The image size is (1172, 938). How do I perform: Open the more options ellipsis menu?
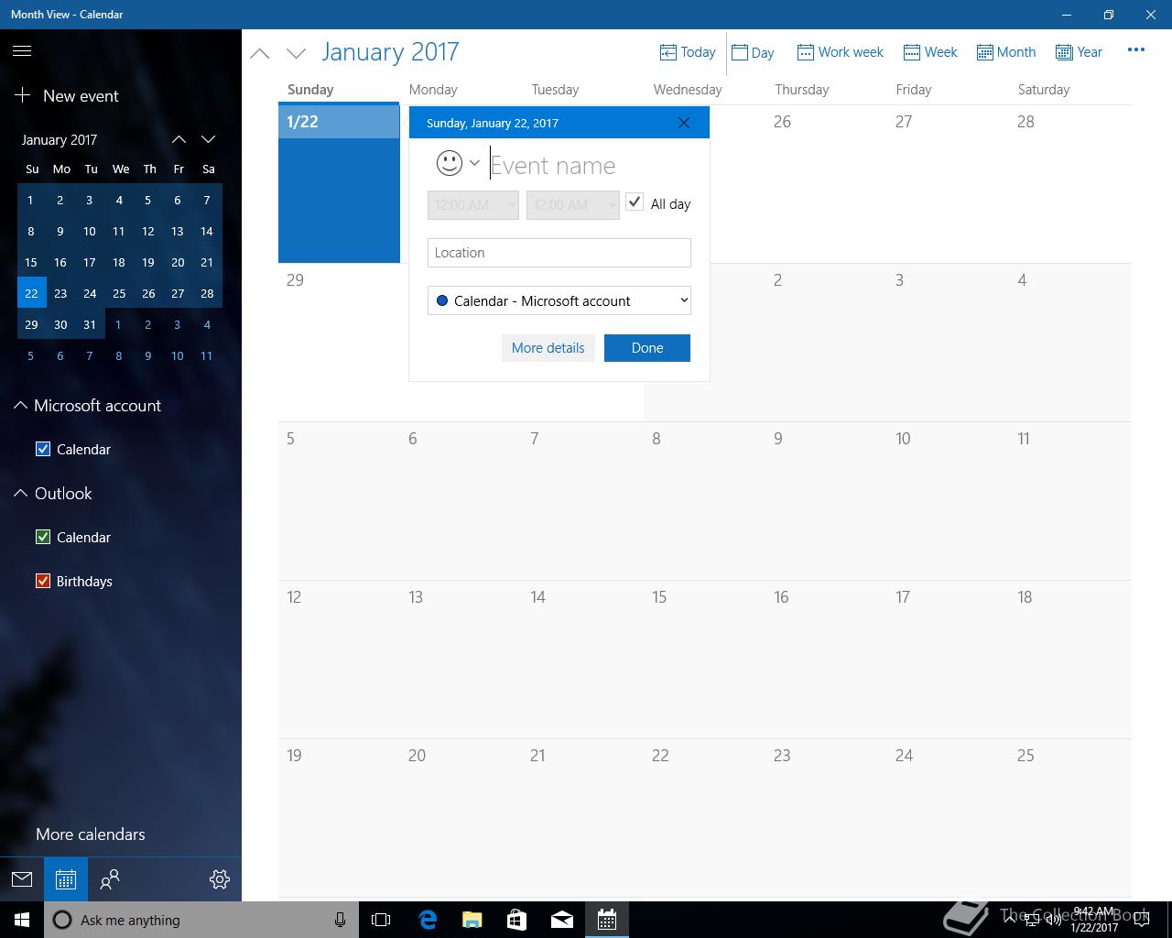(x=1136, y=50)
